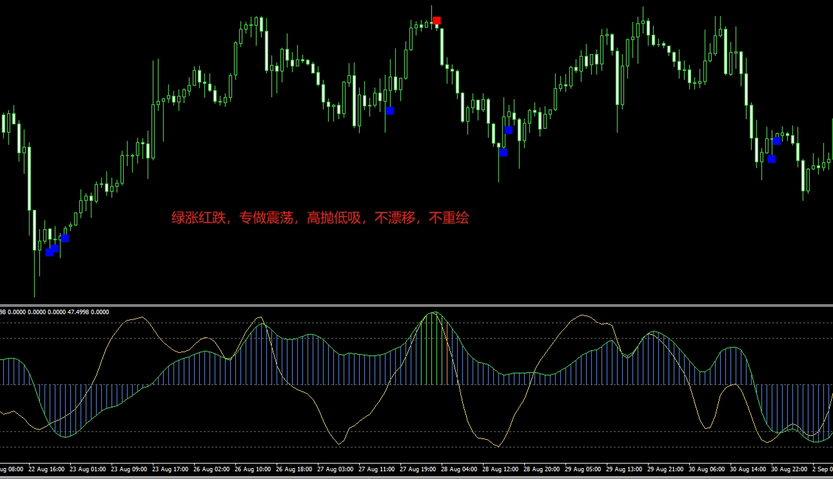Click the 28 Aug 20:00 time axis label

542,469
